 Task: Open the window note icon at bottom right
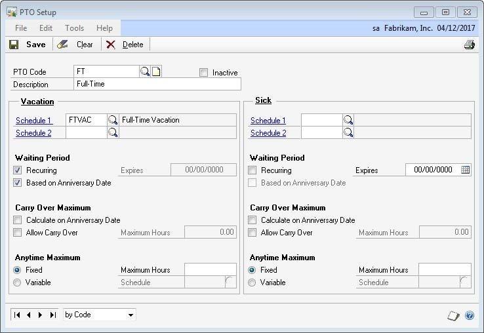tap(453, 316)
